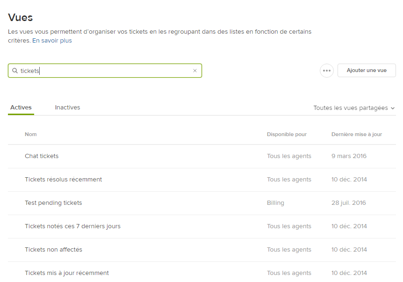
Task: Open Tickets résolus récemment view
Action: click(63, 180)
